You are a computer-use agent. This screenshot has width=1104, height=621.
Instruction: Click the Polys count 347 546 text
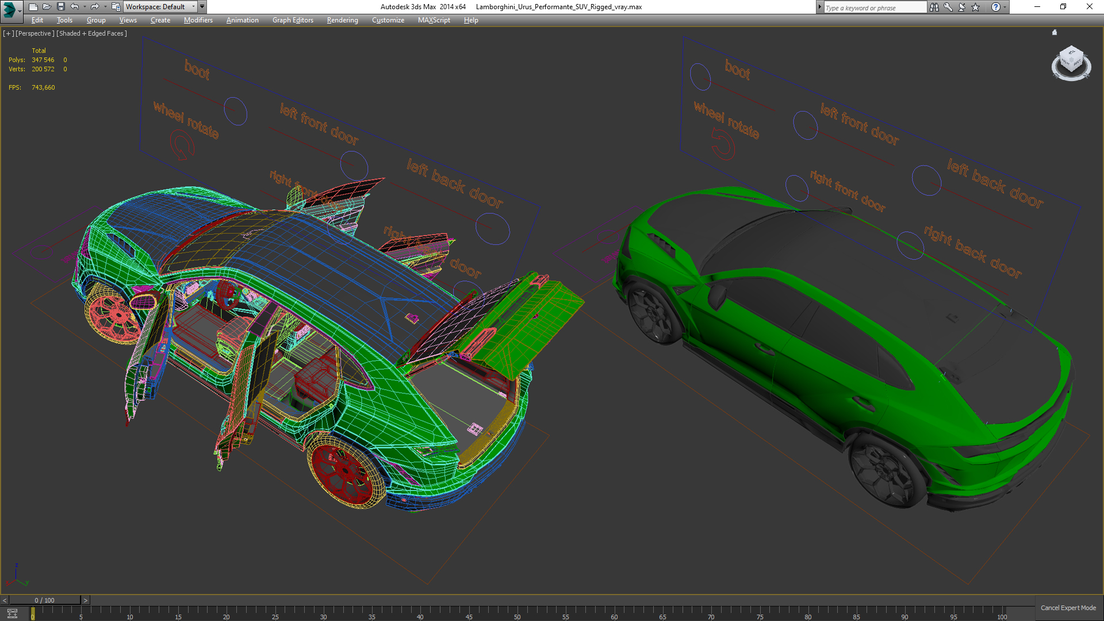(43, 60)
